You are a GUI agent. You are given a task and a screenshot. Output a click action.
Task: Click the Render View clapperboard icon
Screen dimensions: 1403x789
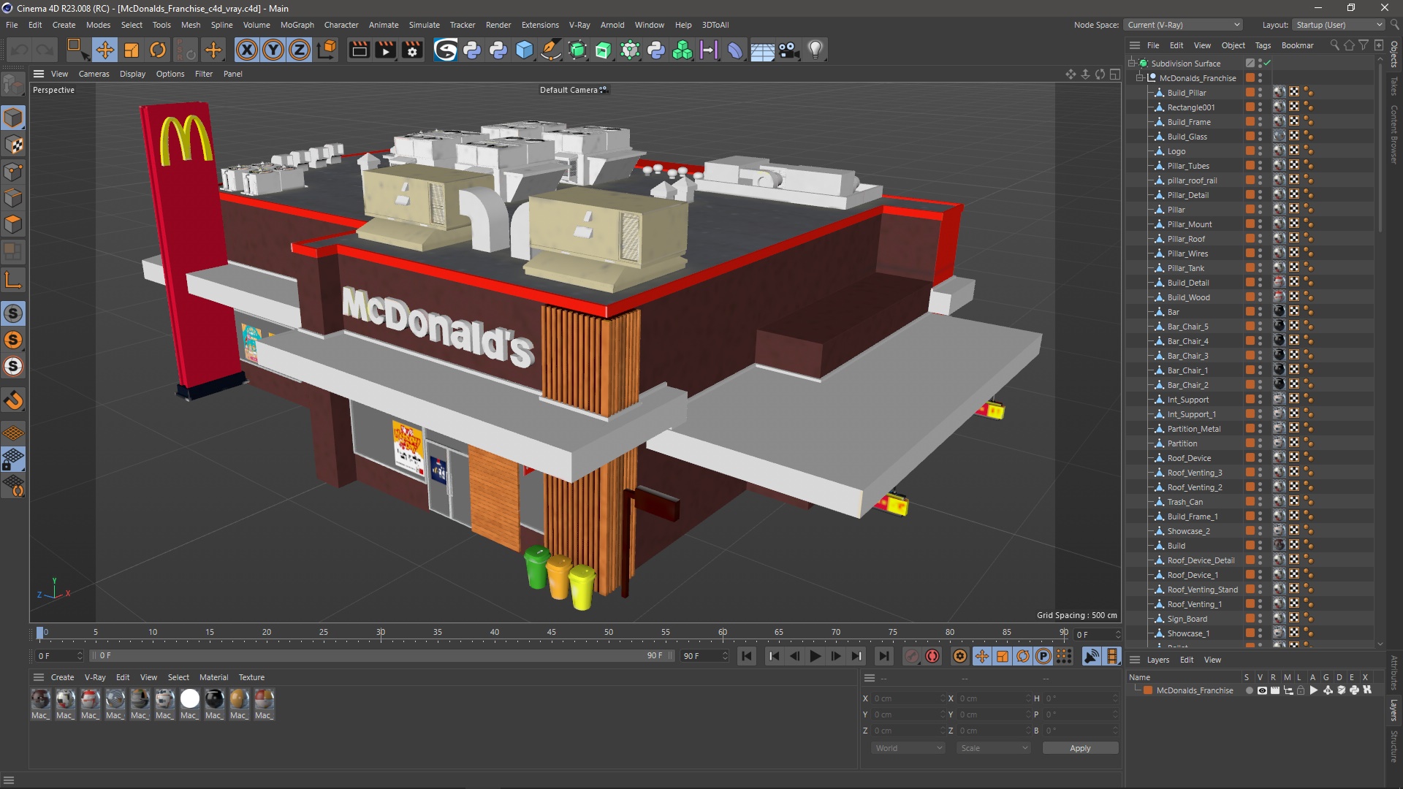tap(359, 50)
